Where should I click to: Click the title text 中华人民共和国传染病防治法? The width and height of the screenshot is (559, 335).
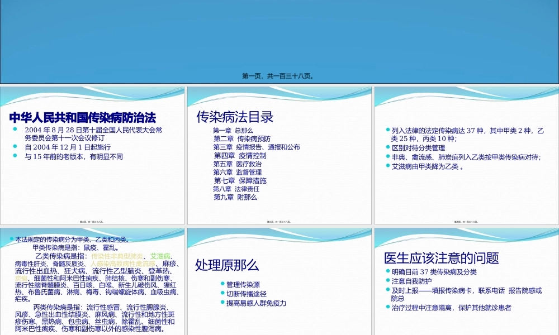point(83,117)
